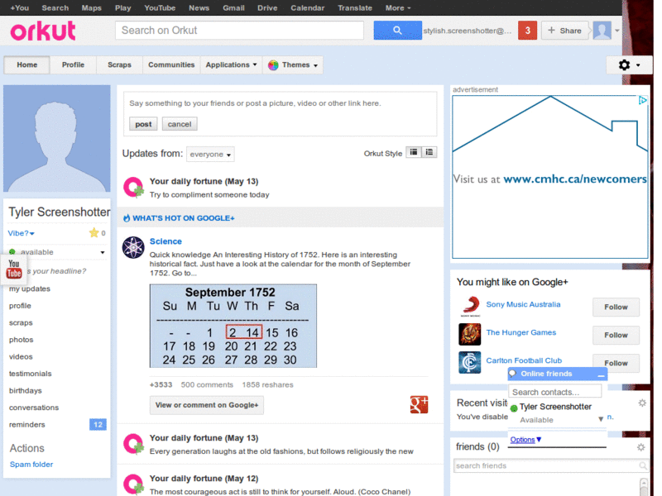Click the Search contacts field
Viewport: 662px width, 496px height.
(554, 392)
